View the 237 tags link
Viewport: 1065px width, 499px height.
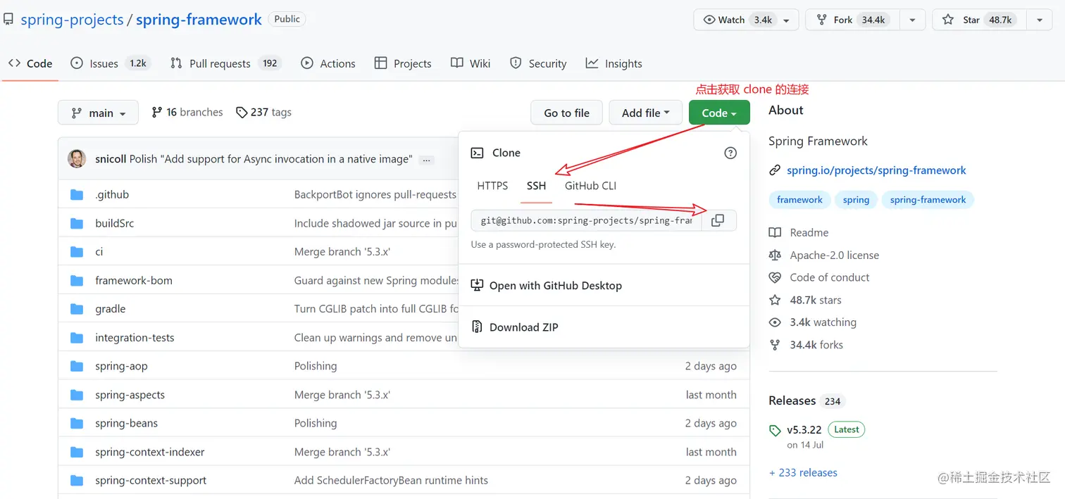point(263,113)
